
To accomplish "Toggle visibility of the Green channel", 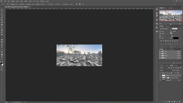I will (x=160, y=56).
